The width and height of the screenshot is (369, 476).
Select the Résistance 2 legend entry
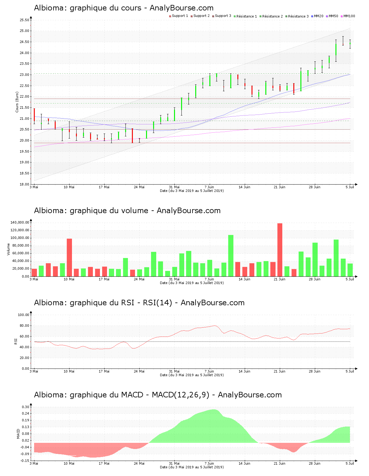(271, 16)
